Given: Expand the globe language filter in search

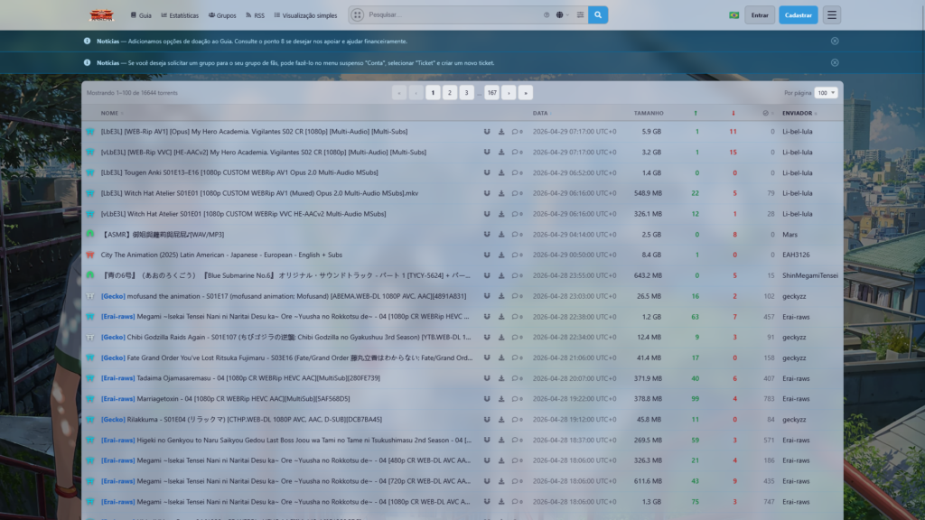Looking at the screenshot, I should [x=561, y=15].
